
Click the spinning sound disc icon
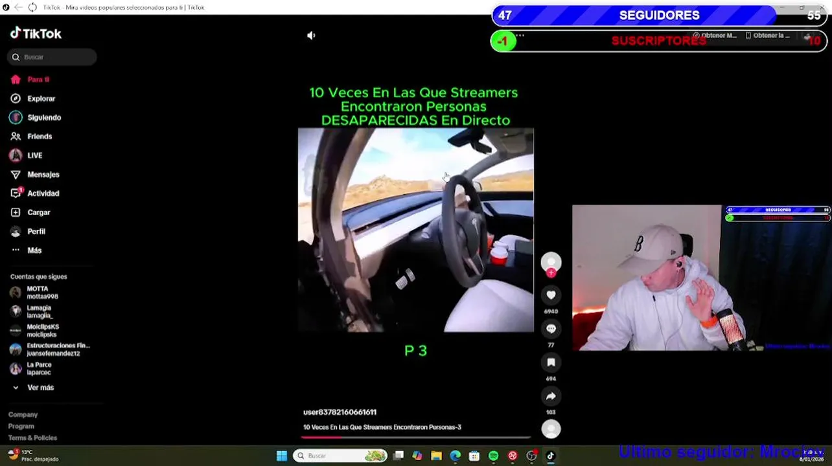[x=551, y=428]
